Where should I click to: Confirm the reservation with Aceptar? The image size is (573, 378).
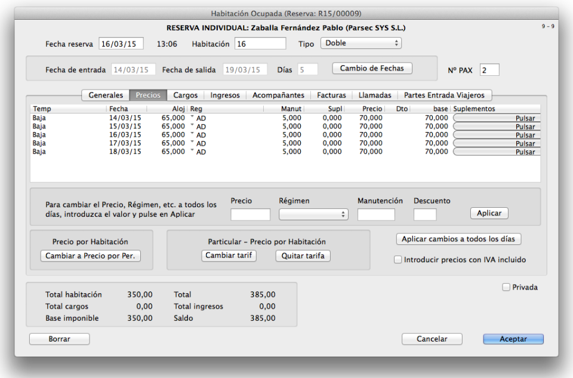pyautogui.click(x=513, y=339)
